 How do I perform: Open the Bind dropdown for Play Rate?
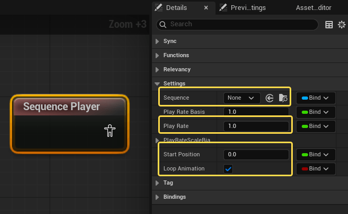point(315,126)
